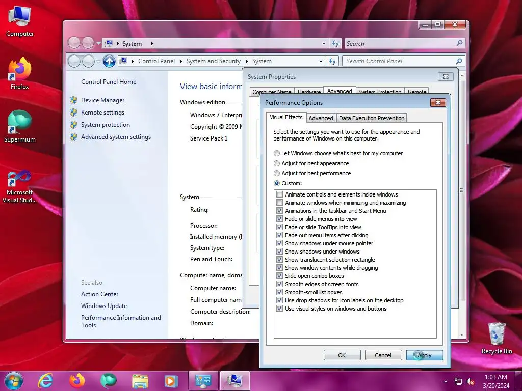Image resolution: width=522 pixels, height=391 pixels.
Task: Click the blue Up arrow in Control Panel
Action: [x=109, y=61]
